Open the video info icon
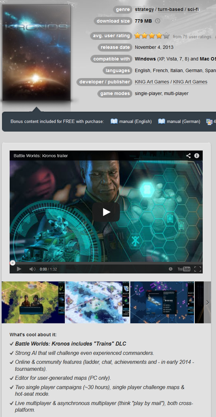Image resolution: width=216 pixels, height=417 pixels. 197,156
